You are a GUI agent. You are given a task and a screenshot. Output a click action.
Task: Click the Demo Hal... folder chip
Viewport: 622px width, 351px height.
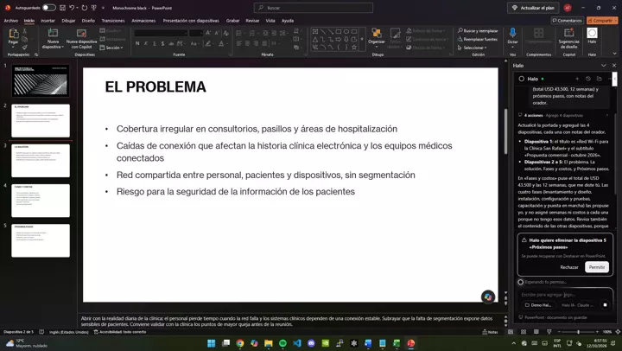pos(538,305)
